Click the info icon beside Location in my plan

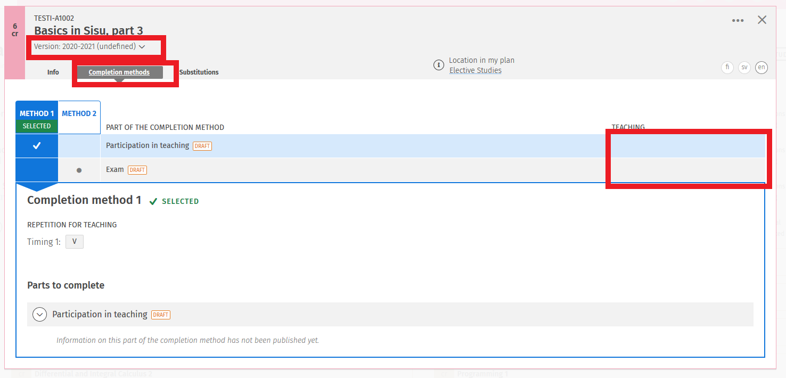pos(438,65)
